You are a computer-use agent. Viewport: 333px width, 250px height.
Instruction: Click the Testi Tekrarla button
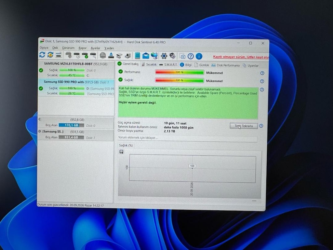pos(244,126)
